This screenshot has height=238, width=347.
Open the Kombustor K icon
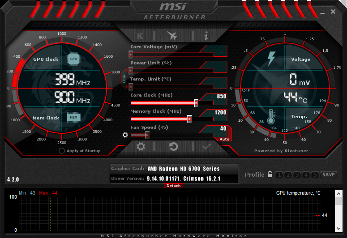(x=140, y=36)
